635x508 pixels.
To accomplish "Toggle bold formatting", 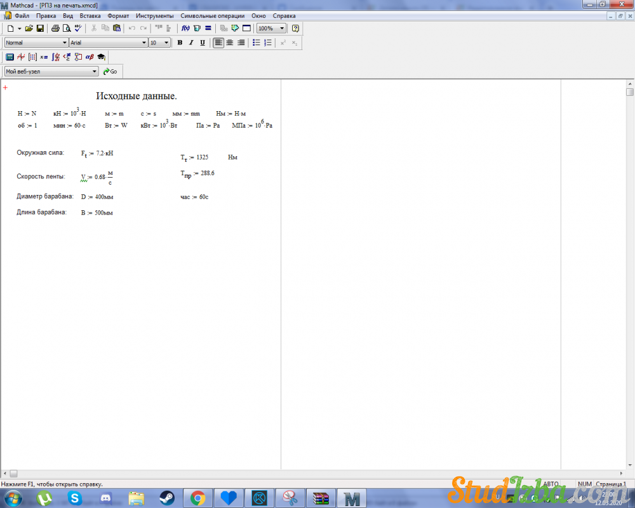I will pos(180,43).
